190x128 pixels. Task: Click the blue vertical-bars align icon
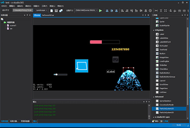pyautogui.click(x=112, y=10)
